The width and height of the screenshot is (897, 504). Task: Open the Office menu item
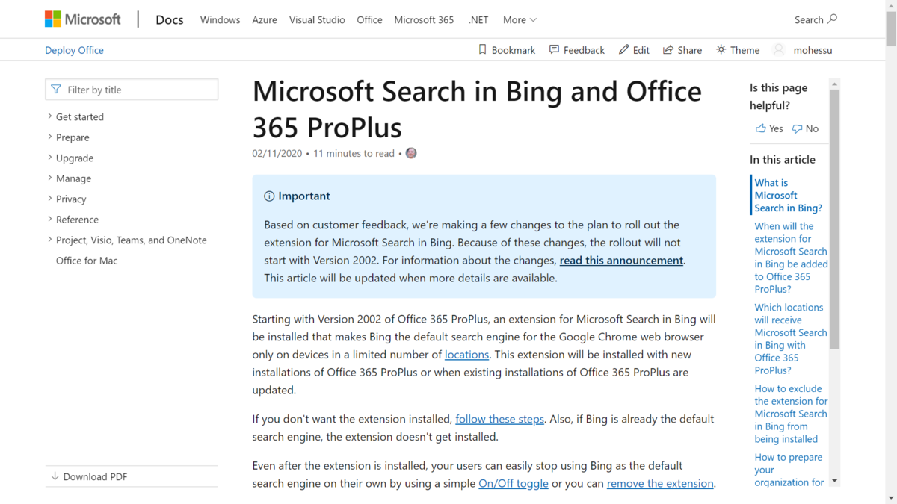coord(369,20)
